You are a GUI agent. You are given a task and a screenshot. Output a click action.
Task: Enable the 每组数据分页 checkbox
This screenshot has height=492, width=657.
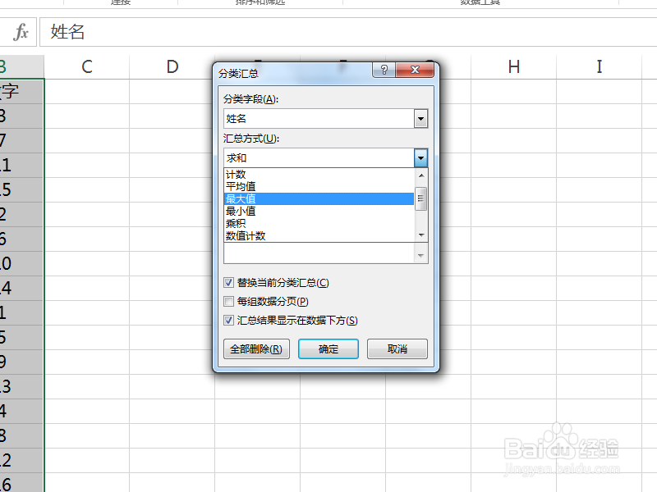(x=228, y=301)
